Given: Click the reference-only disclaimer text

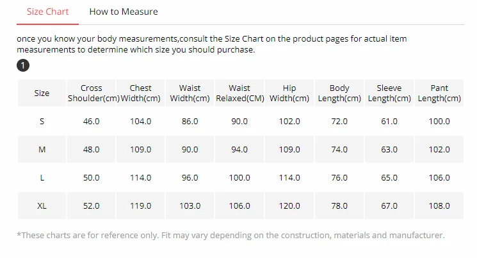Looking at the screenshot, I should pos(230,236).
